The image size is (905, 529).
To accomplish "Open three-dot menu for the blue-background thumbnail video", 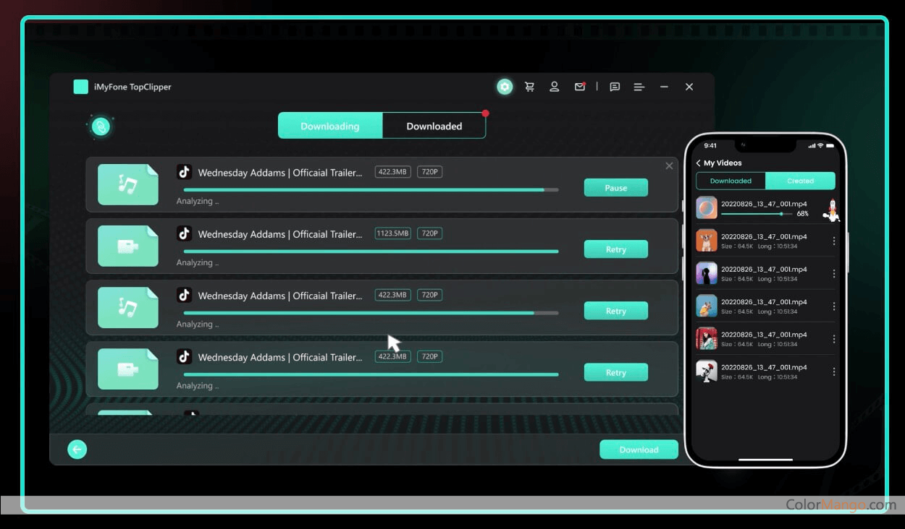I will pyautogui.click(x=834, y=306).
